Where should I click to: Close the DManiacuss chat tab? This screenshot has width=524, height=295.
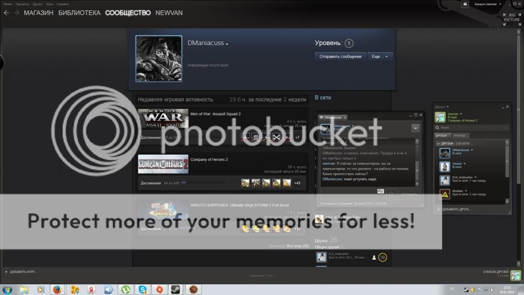pos(345,117)
